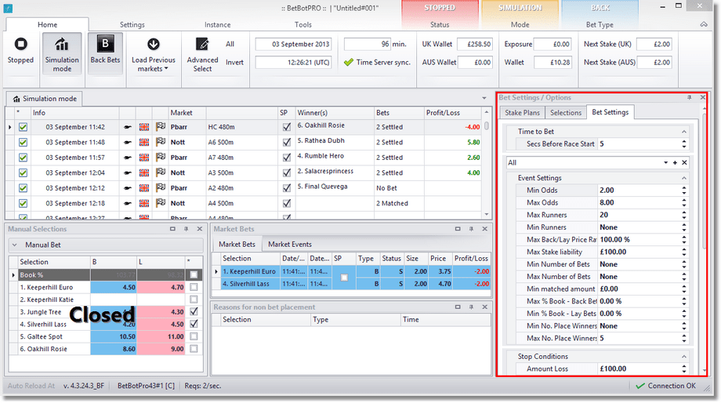Click checkered flag icon in 11:57 row
The width and height of the screenshot is (721, 403).
(160, 157)
